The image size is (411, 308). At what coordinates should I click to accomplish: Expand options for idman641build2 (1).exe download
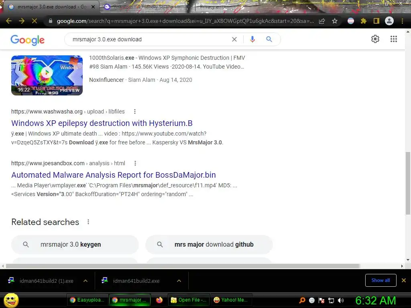tap(85, 281)
